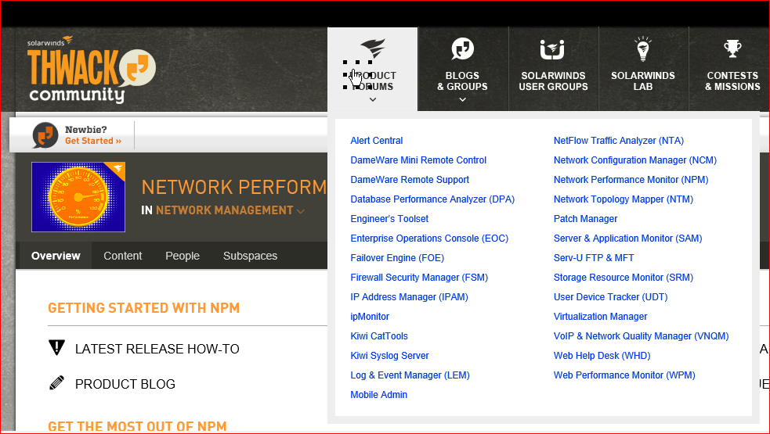Open the Overview tab
Screen dimensions: 770x434
tap(56, 256)
